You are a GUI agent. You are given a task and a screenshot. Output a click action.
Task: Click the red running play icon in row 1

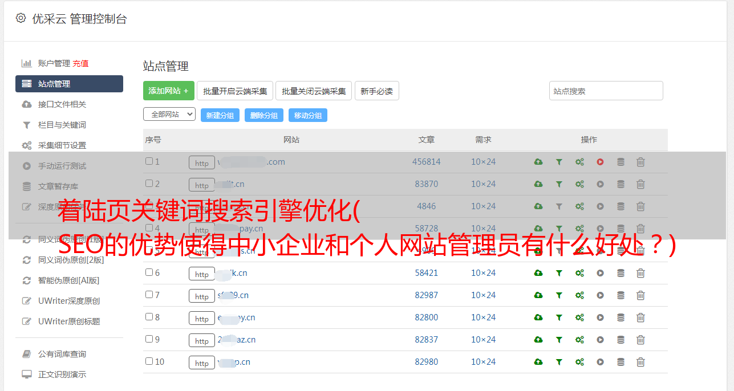point(600,162)
